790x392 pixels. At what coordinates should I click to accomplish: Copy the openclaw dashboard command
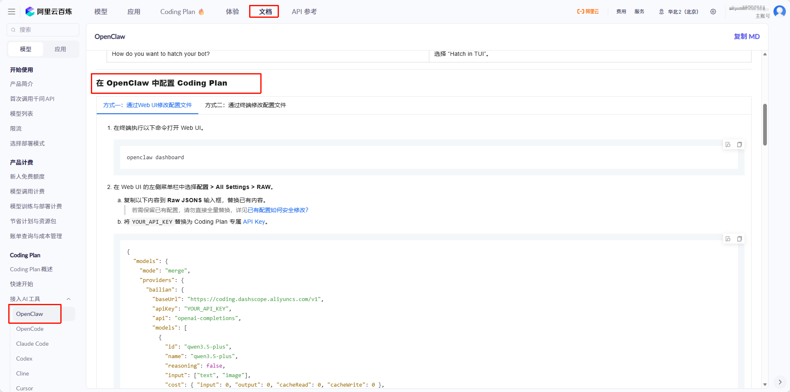pyautogui.click(x=740, y=145)
